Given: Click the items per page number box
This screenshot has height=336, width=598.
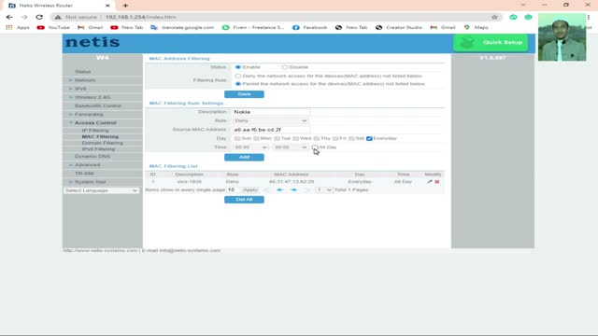Looking at the screenshot, I should [233, 189].
